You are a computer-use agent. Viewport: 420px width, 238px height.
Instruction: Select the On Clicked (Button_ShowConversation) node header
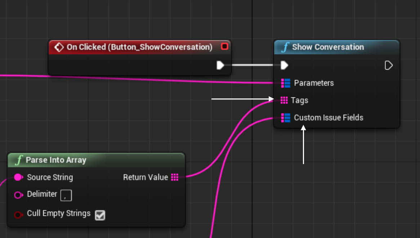[x=139, y=47]
